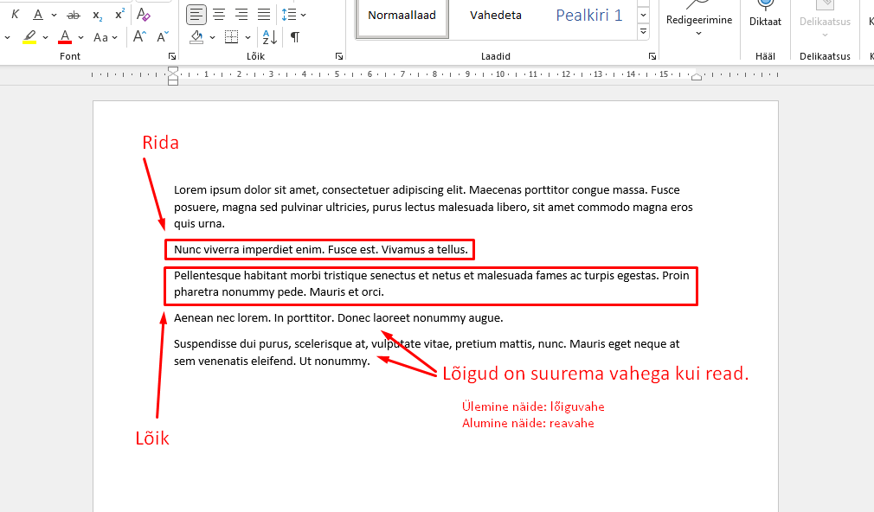Center the paragraph text
This screenshot has width=874, height=512.
tap(219, 15)
